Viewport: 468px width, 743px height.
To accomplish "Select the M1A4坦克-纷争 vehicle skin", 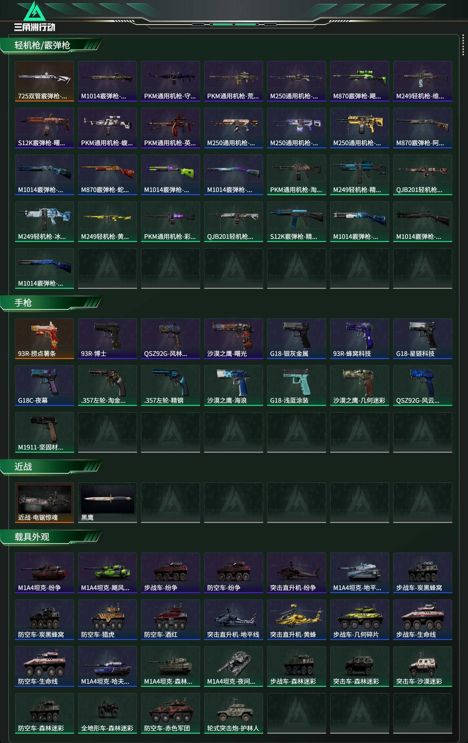I will pos(45,573).
